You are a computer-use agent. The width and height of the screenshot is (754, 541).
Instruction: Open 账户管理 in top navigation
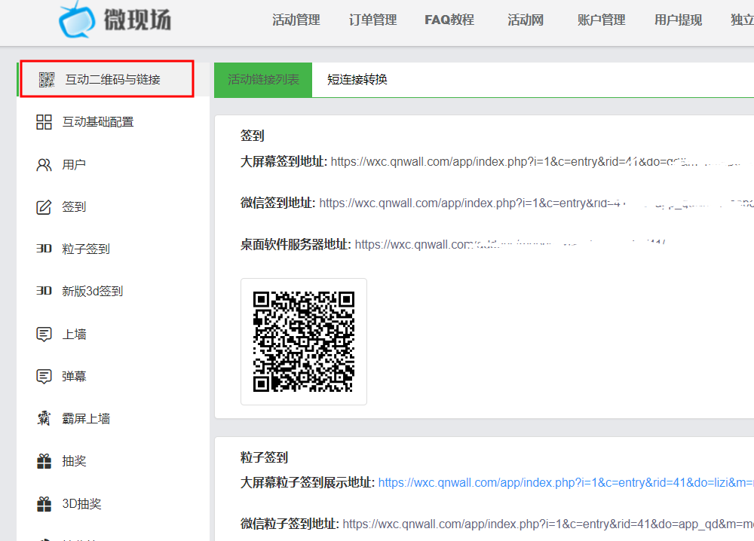[601, 20]
